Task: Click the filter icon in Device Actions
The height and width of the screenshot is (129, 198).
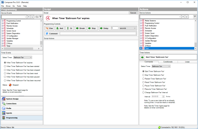Action: coord(195,17)
